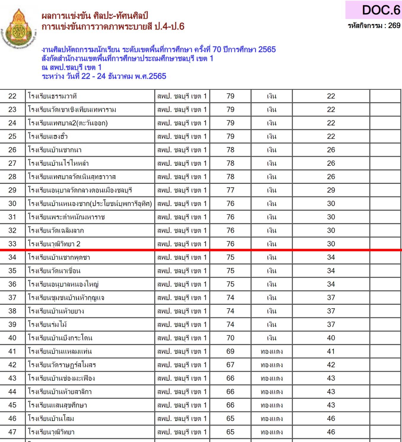This screenshot has height=442, width=402.
Task: Select the blue line mentioning ครั้งที่ 70
Action: click(158, 50)
